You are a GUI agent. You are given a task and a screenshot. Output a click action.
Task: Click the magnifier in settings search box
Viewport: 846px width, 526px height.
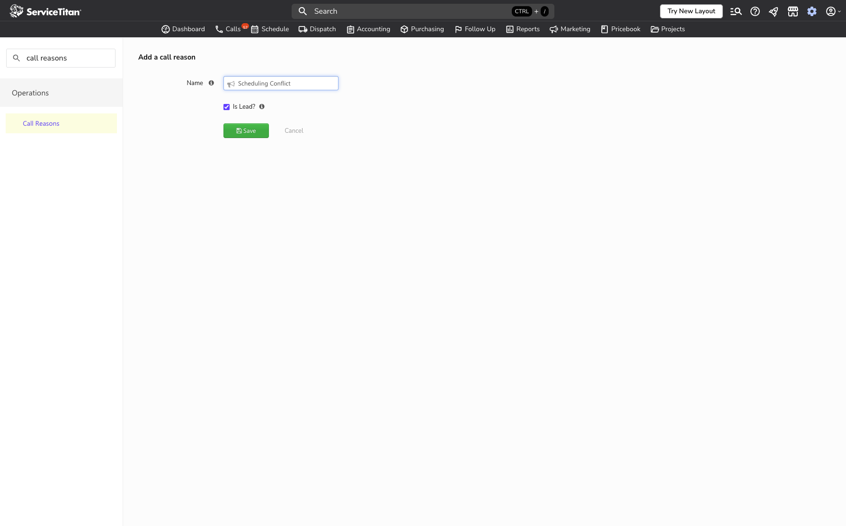coord(17,58)
